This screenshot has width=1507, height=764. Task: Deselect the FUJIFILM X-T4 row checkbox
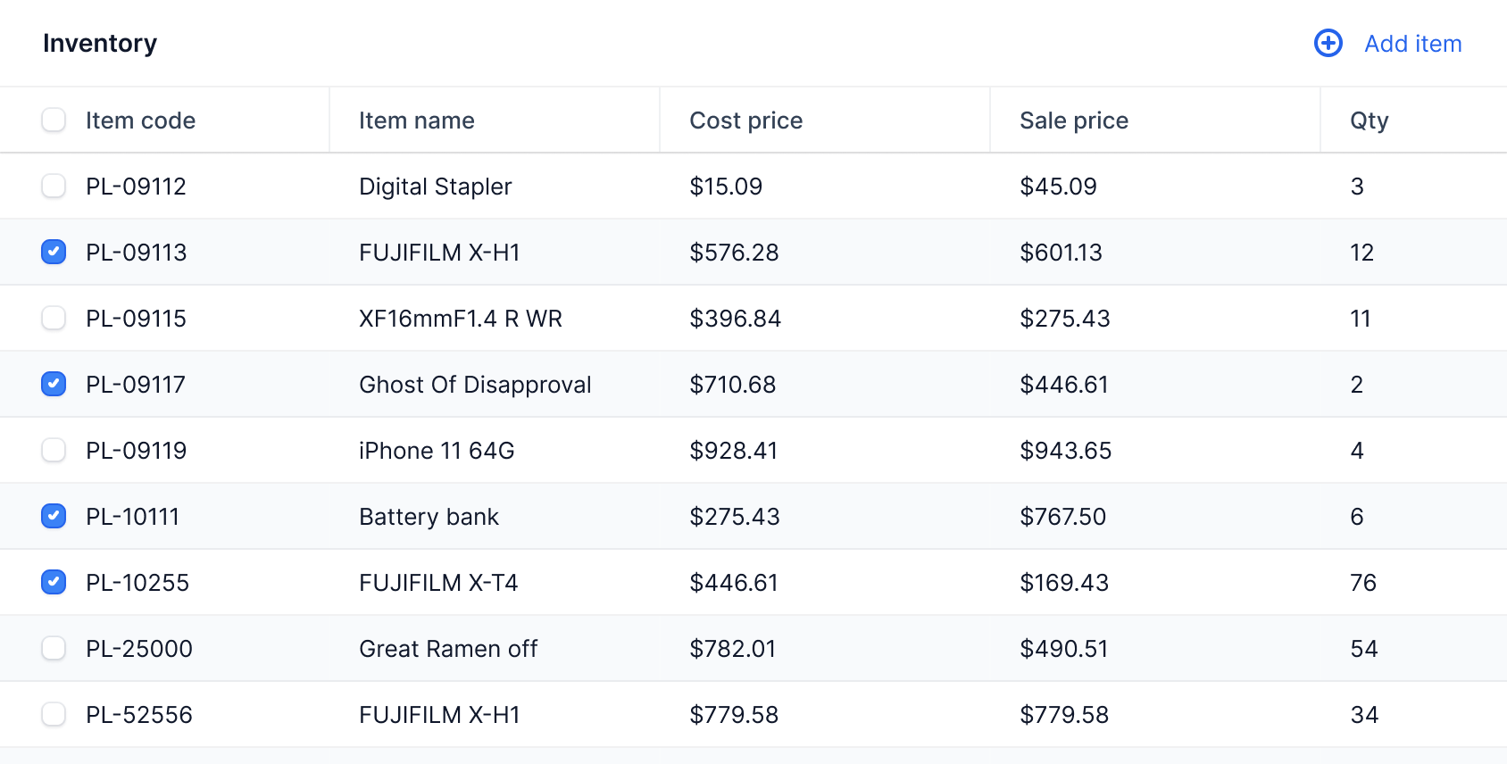tap(54, 582)
